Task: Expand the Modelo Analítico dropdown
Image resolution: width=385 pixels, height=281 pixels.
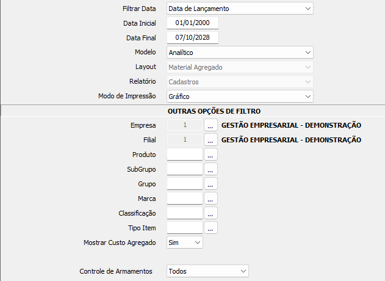Action: coord(307,53)
